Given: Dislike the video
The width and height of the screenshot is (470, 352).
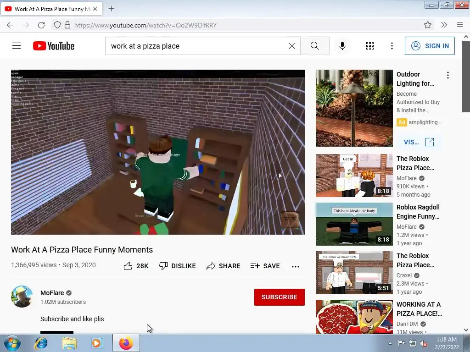Looking at the screenshot, I should [x=178, y=266].
